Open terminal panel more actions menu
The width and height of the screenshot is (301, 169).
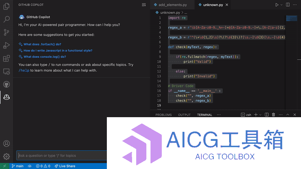point(281,115)
